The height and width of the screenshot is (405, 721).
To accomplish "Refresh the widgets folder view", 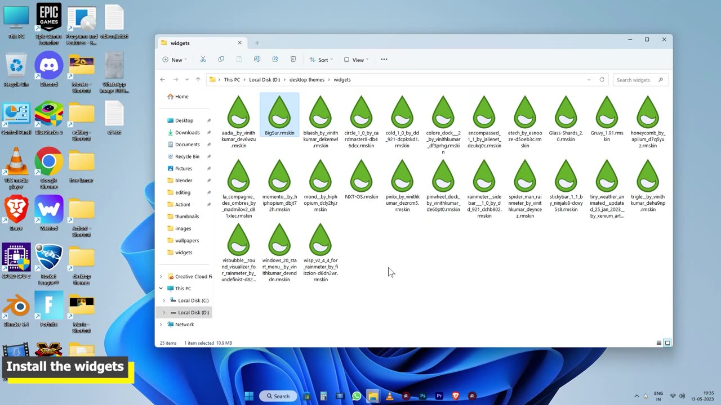I will click(x=602, y=80).
